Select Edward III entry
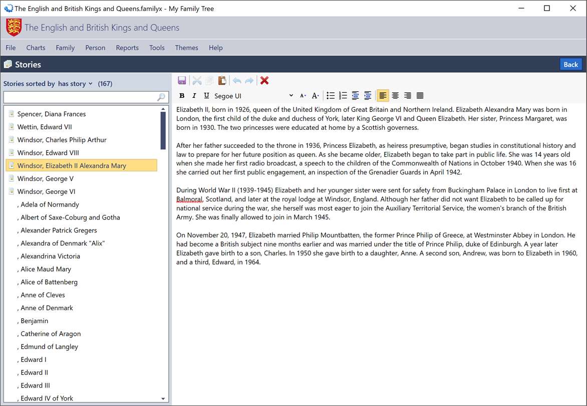 click(81, 385)
